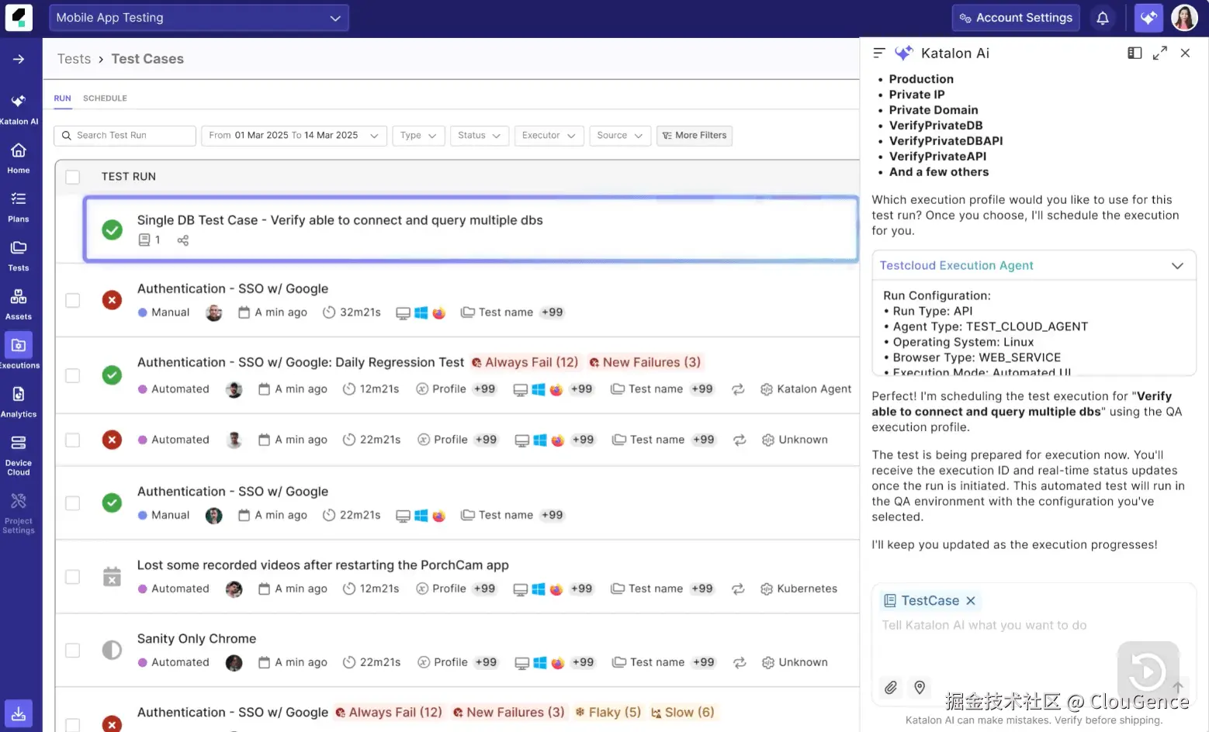Click the download icon at sidebar bottom

click(x=19, y=713)
